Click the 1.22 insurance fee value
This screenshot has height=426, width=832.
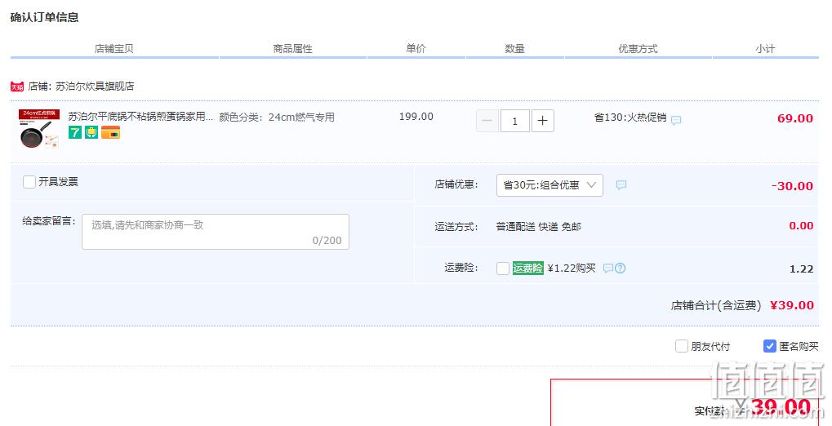(x=801, y=269)
